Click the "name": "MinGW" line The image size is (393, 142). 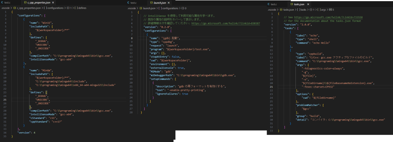pyautogui.click(x=41, y=71)
